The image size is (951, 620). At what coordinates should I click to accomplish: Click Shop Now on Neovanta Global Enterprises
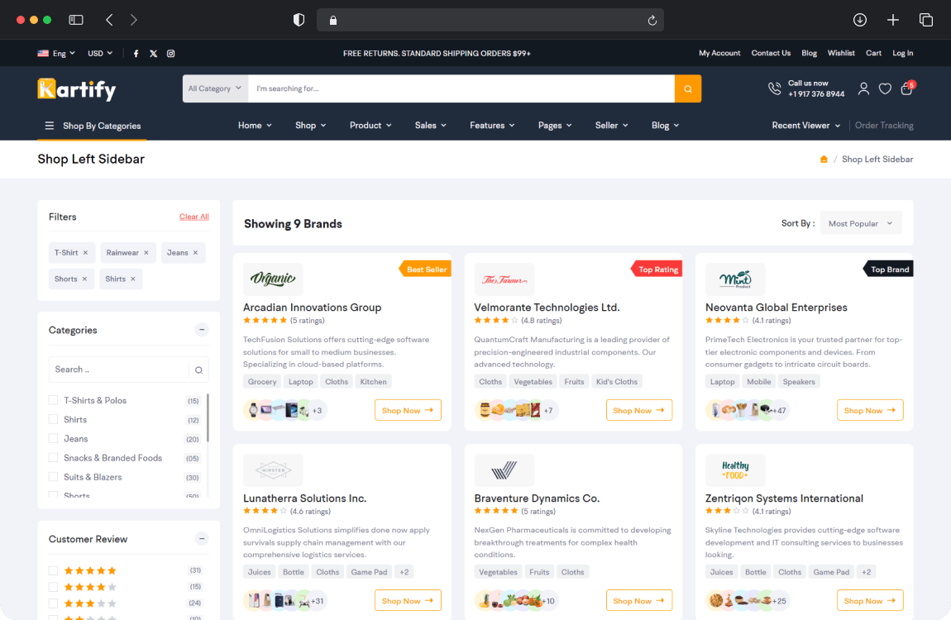pos(870,410)
